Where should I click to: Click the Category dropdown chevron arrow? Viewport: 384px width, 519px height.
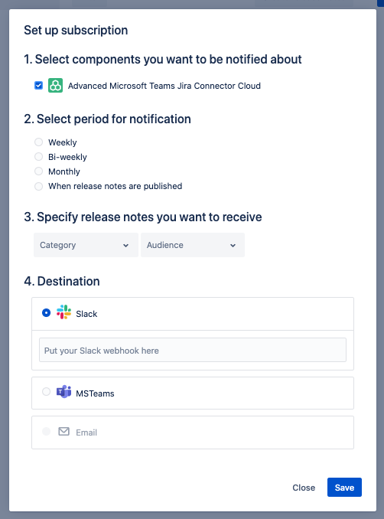point(125,245)
